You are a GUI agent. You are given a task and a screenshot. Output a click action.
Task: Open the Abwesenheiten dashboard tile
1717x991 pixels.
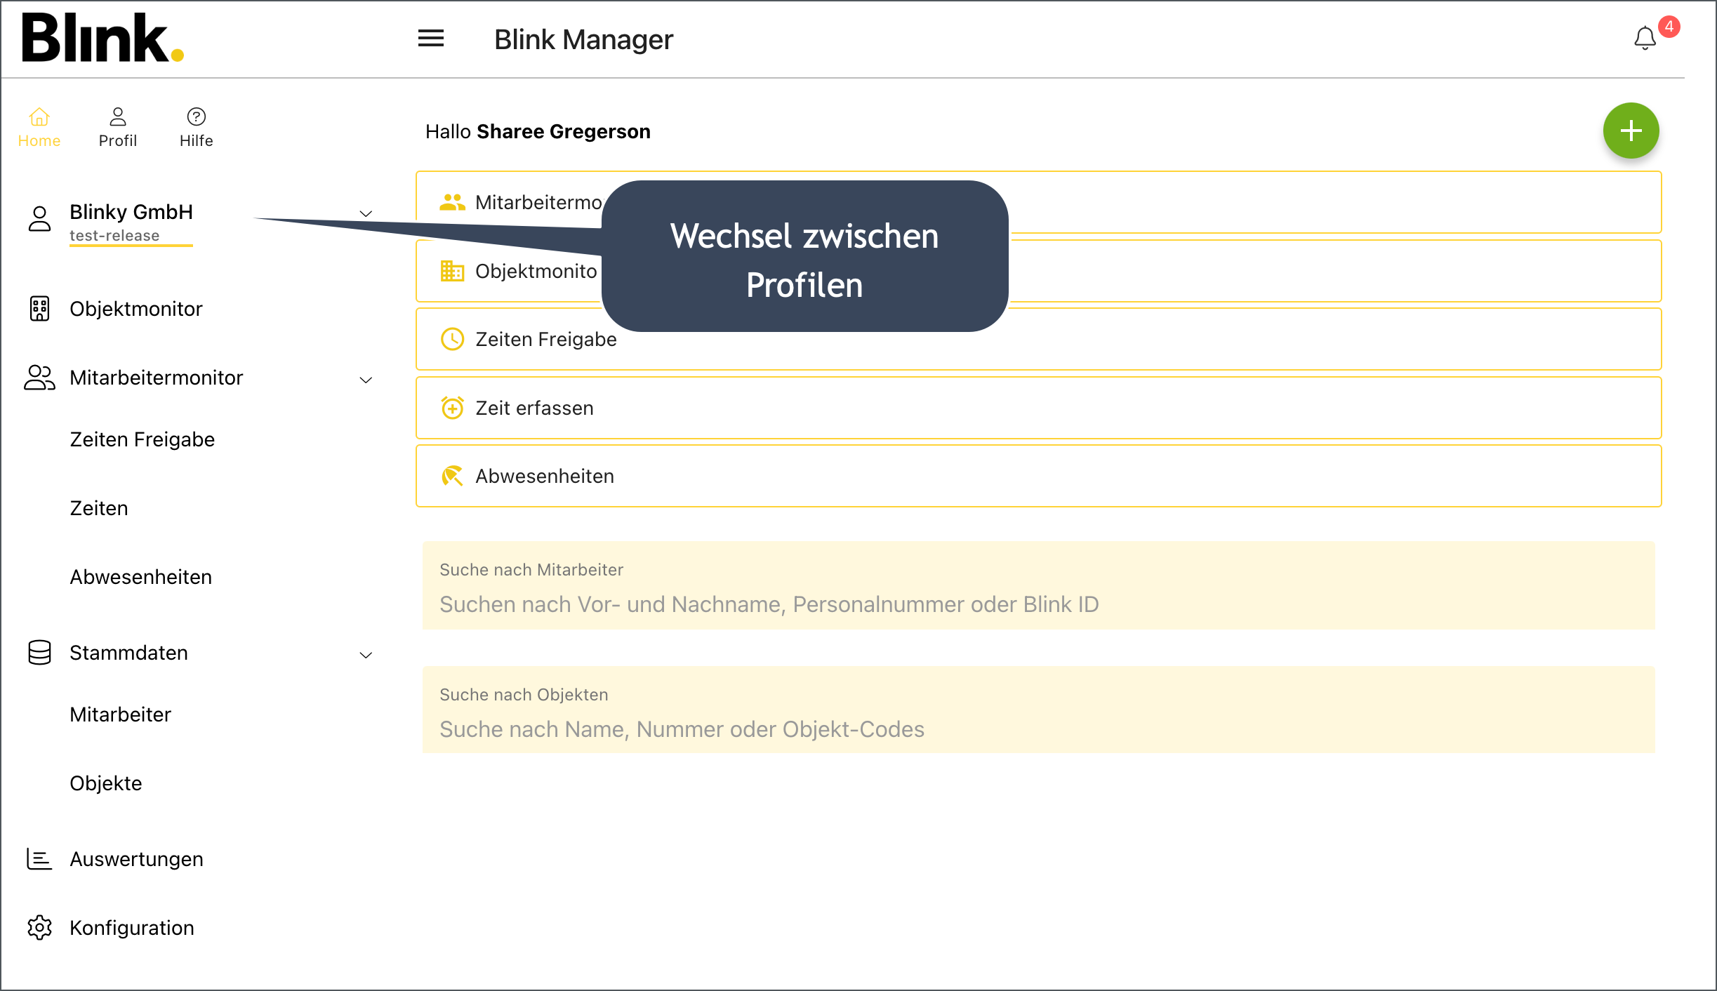[1038, 476]
